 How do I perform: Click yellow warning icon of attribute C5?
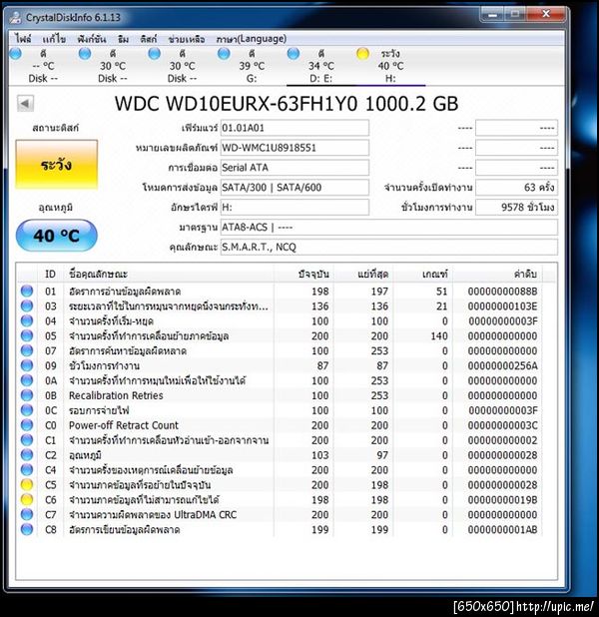pos(27,485)
